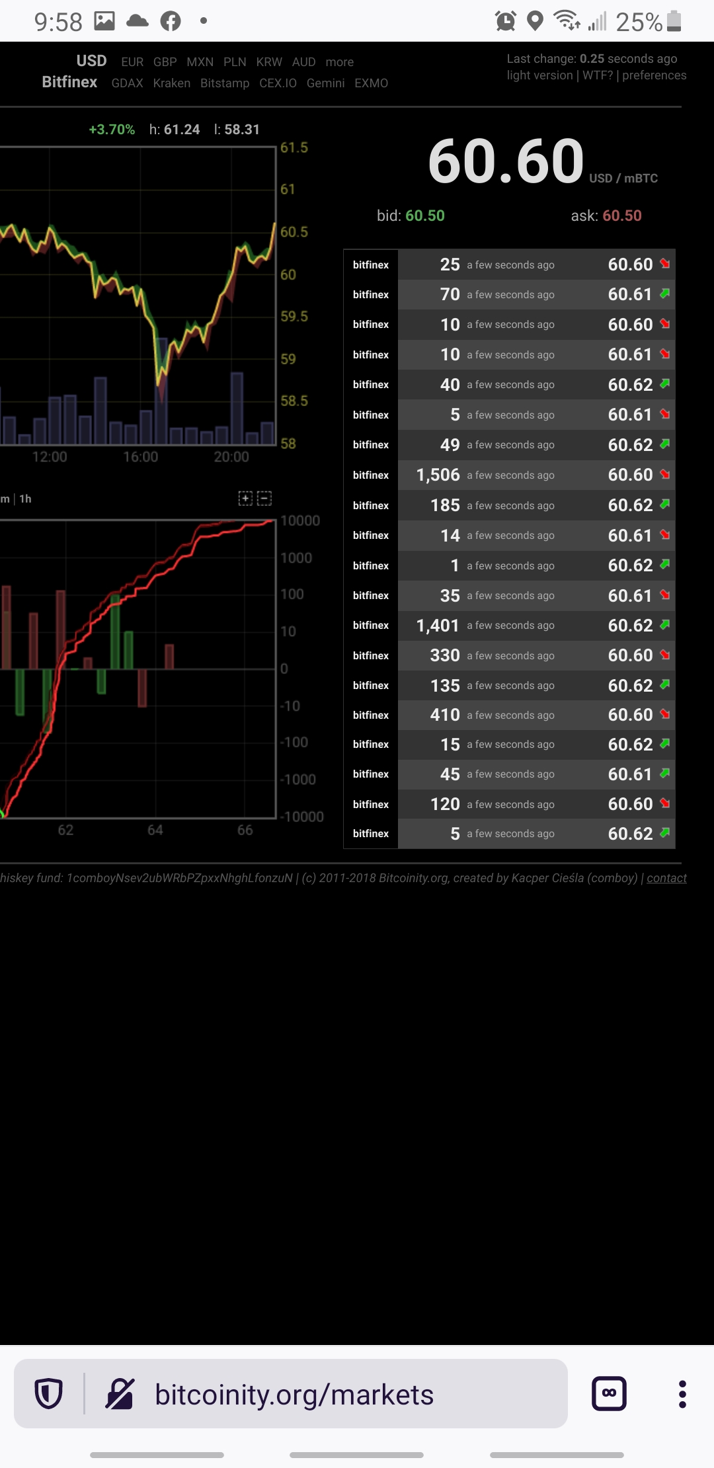The width and height of the screenshot is (714, 1468).
Task: Click the contact link in footer
Action: pyautogui.click(x=666, y=878)
